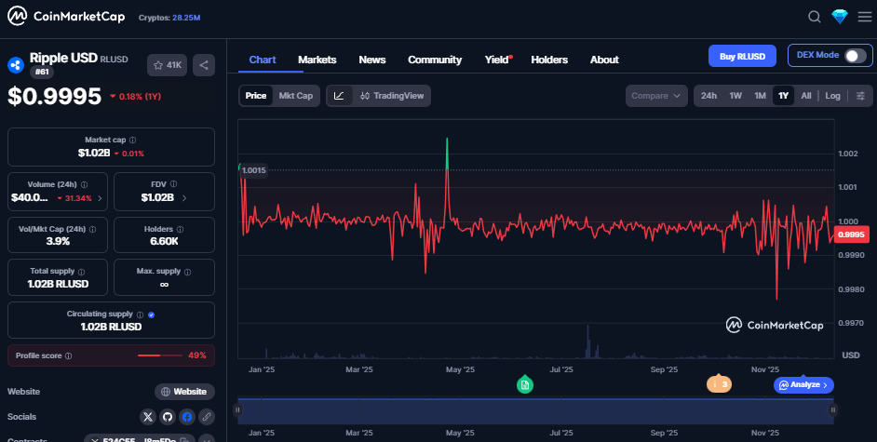
Task: Click the Buy RLUSD button
Action: pos(742,56)
